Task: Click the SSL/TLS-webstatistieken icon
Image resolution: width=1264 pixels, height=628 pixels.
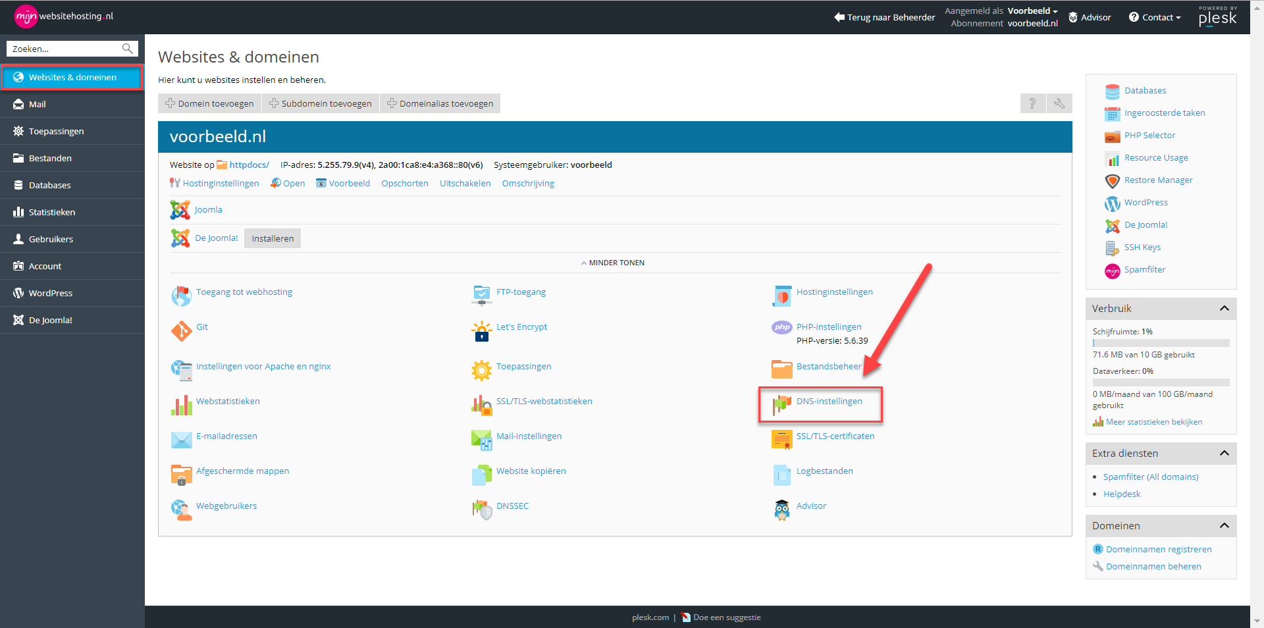Action: (x=481, y=406)
